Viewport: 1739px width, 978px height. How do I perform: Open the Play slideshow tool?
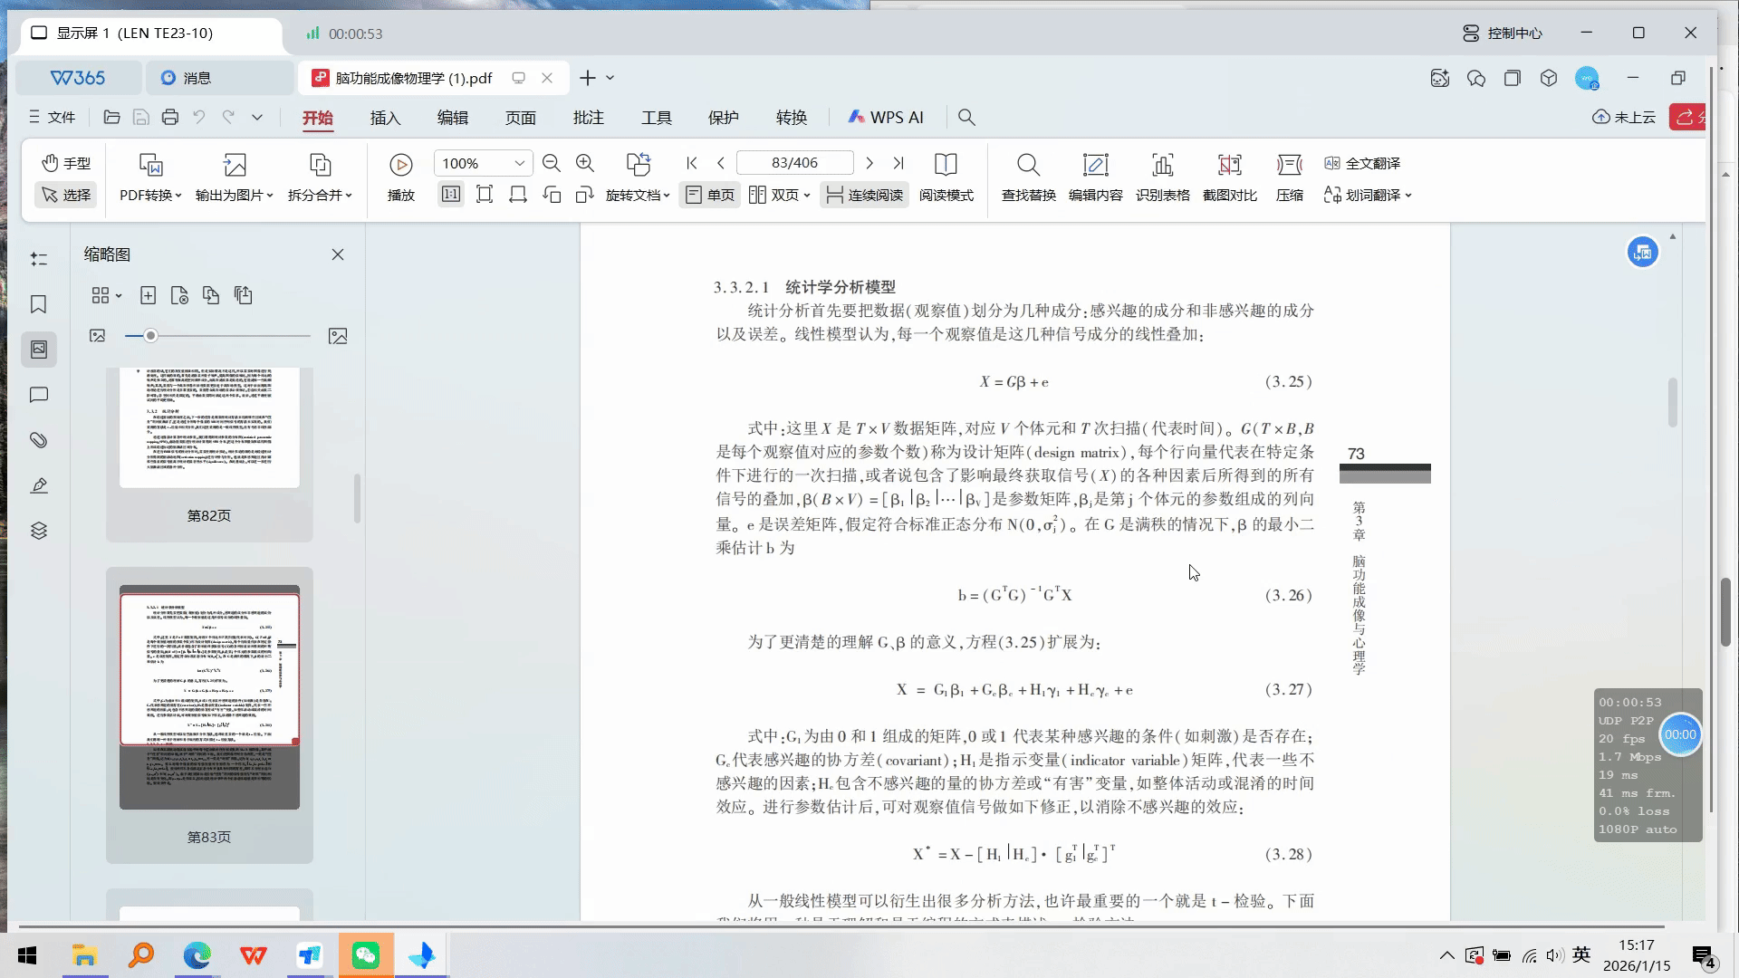click(400, 165)
